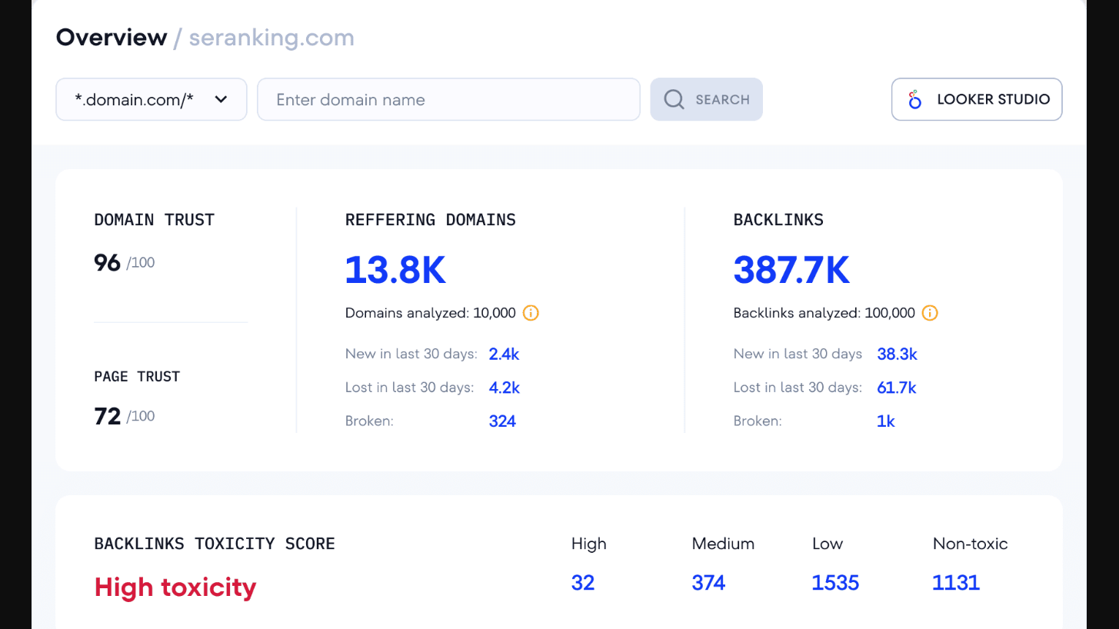
Task: Open the LOOKER STUDIO integration button
Action: pyautogui.click(x=976, y=99)
